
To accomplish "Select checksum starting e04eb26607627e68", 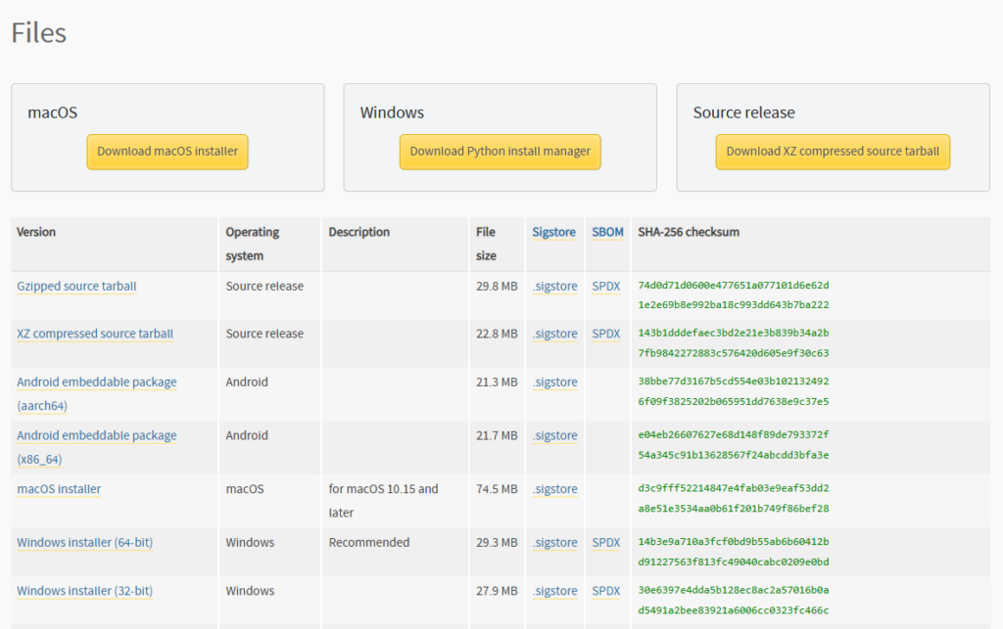I will click(733, 445).
